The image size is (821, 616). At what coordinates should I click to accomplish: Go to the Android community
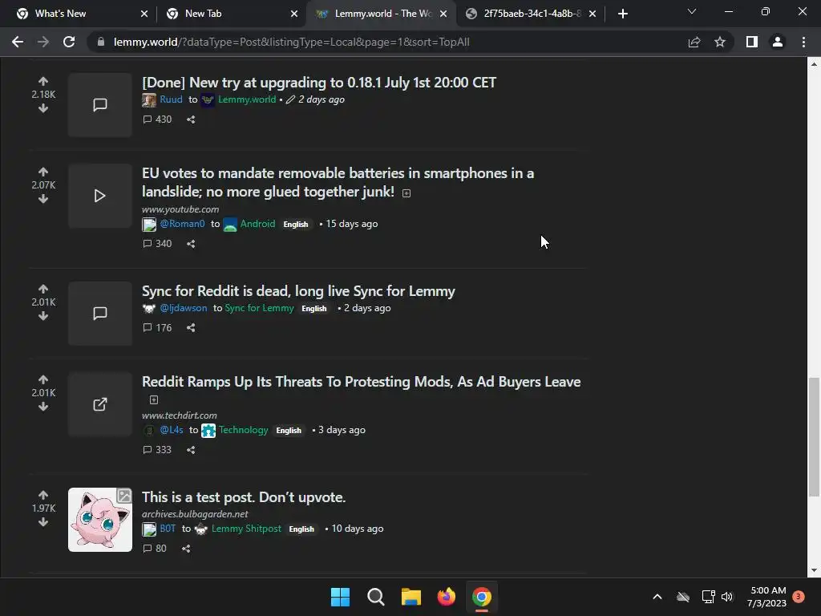pyautogui.click(x=257, y=224)
